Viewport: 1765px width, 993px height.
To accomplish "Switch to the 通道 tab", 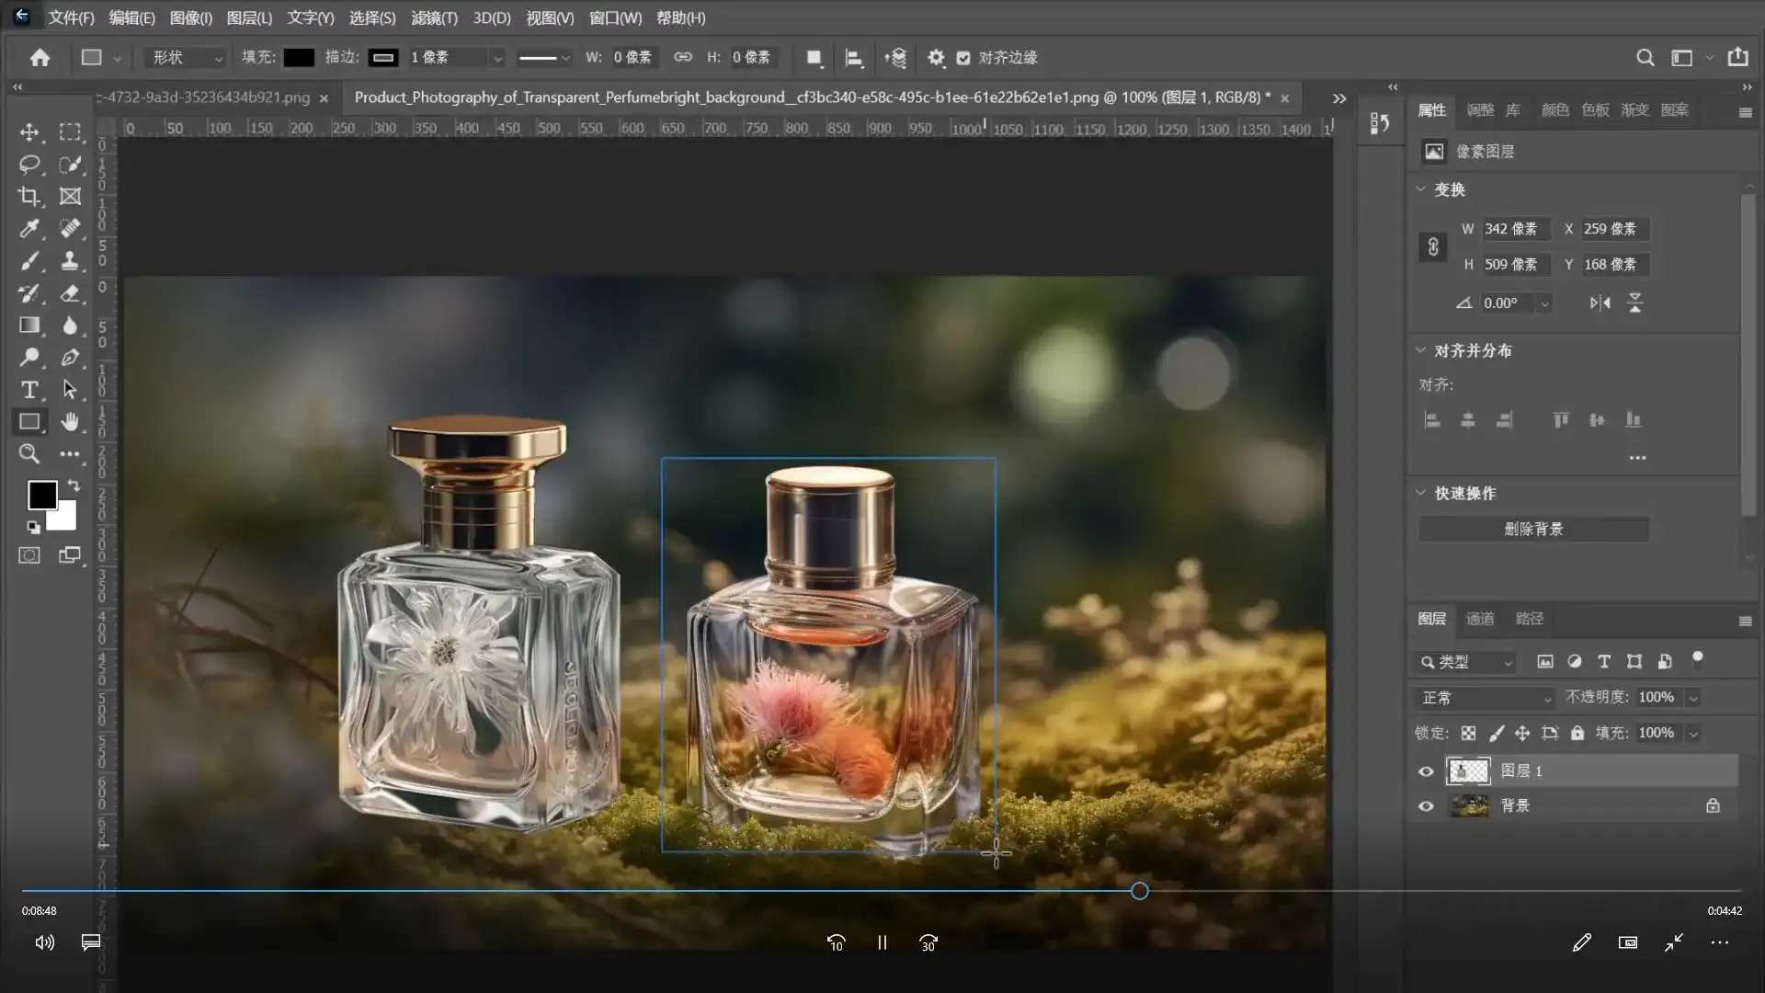I will (x=1479, y=619).
